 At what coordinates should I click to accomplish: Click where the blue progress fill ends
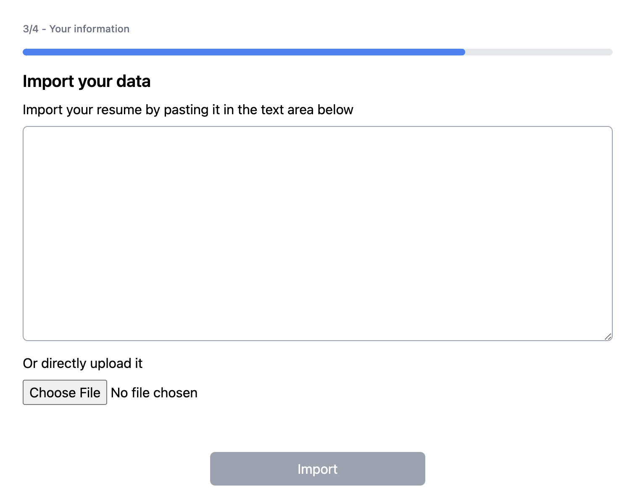(464, 52)
